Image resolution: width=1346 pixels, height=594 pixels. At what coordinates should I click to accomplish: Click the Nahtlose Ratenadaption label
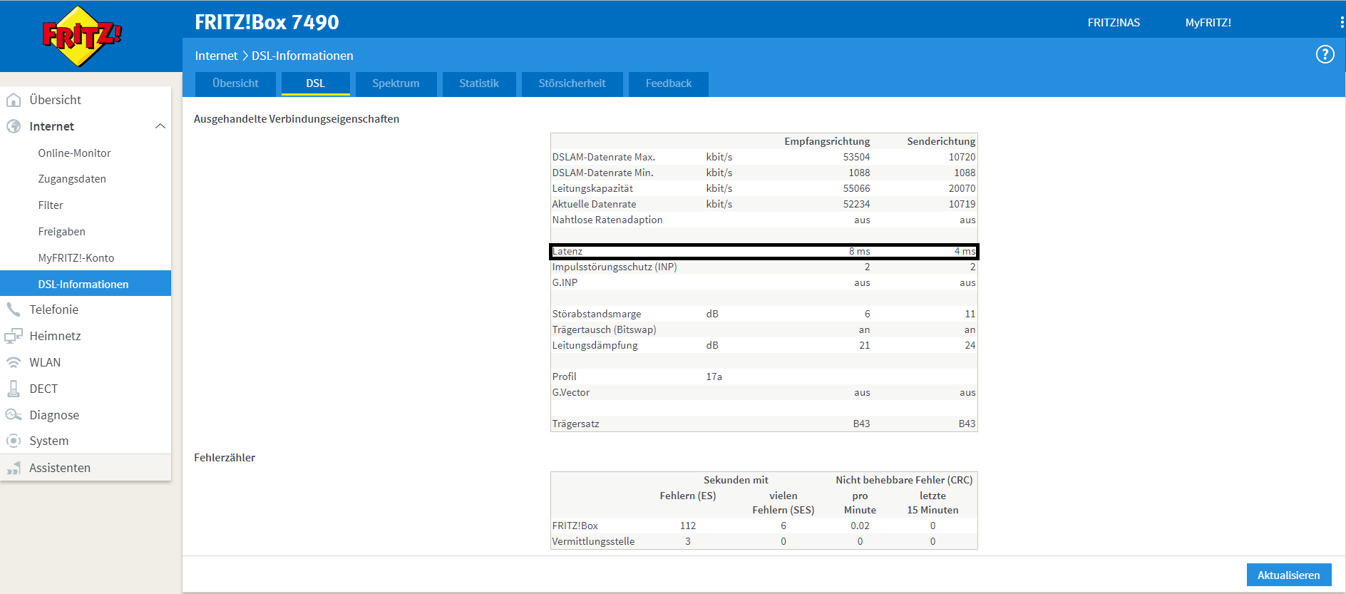click(607, 220)
